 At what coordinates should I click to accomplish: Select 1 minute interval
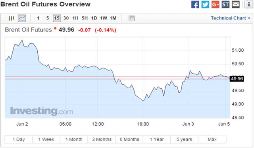[38, 18]
